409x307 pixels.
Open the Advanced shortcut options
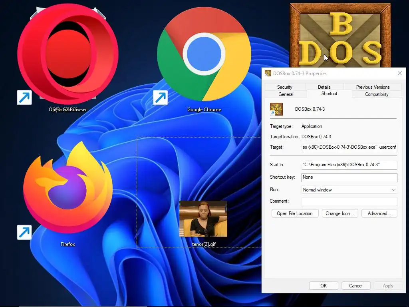[x=379, y=213]
